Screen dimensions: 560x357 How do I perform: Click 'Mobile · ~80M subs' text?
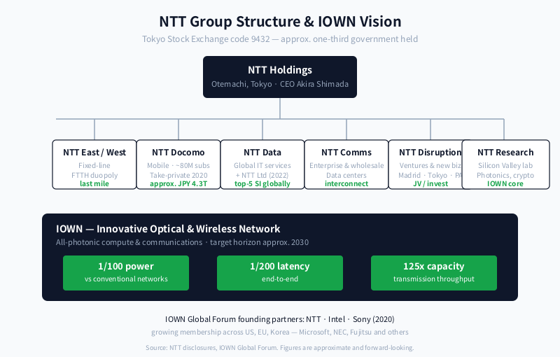tap(178, 166)
